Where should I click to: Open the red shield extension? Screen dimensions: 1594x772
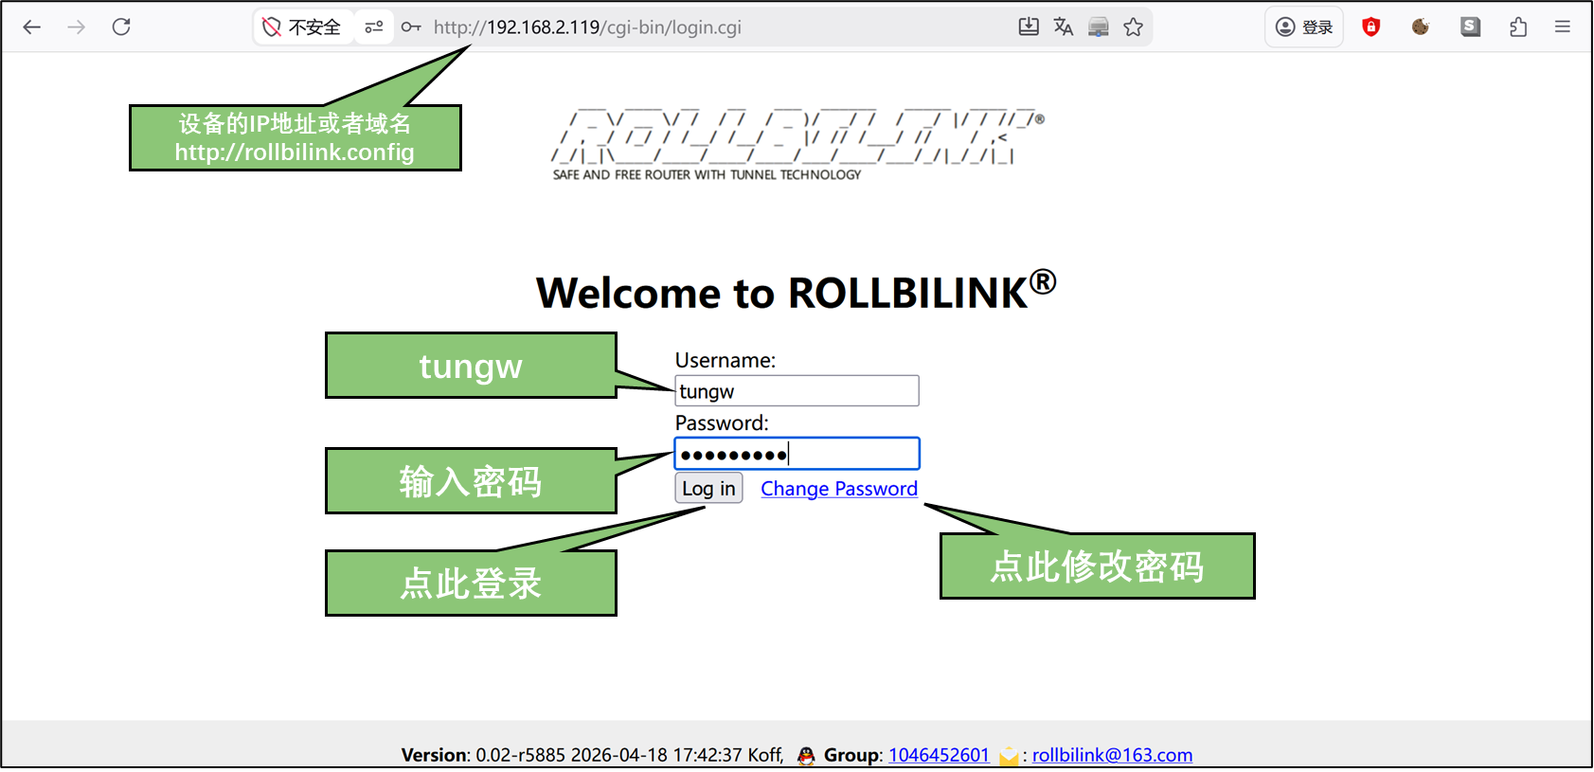(x=1370, y=27)
